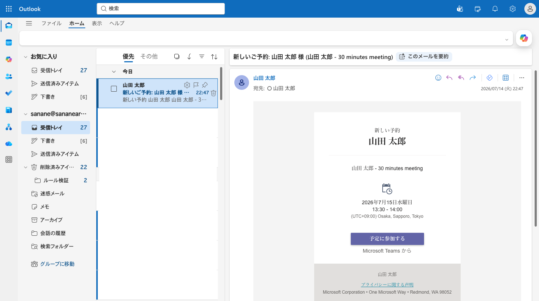Open Calendar in the left app rail
The width and height of the screenshot is (539, 301).
[9, 43]
